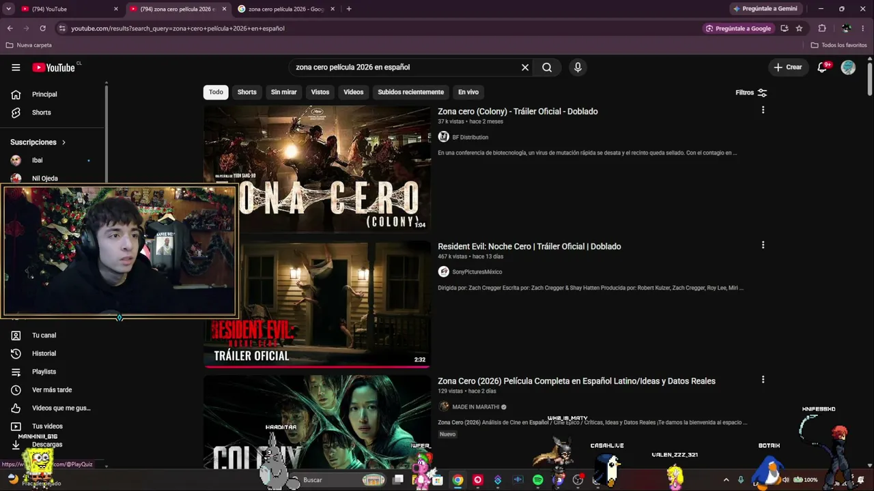Open options menu for Resident Evil: Noche Cero video
This screenshot has width=874, height=491.
pyautogui.click(x=763, y=245)
